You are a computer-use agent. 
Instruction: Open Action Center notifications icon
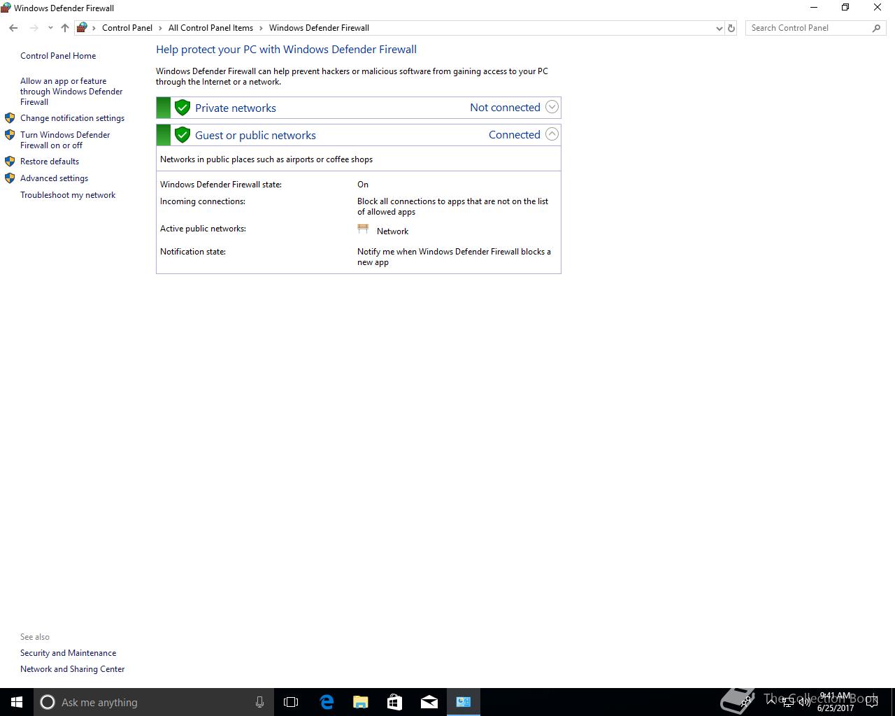tap(872, 702)
